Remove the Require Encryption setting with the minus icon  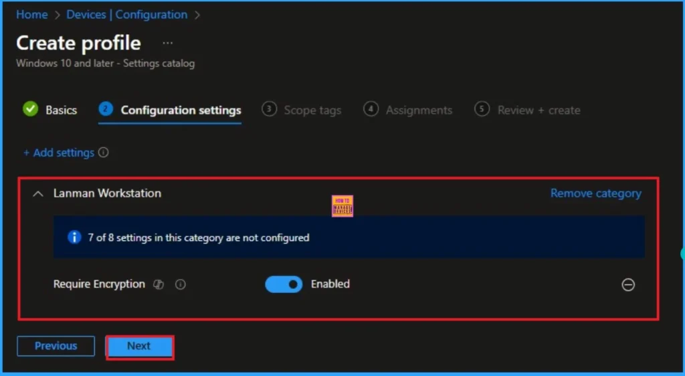628,285
